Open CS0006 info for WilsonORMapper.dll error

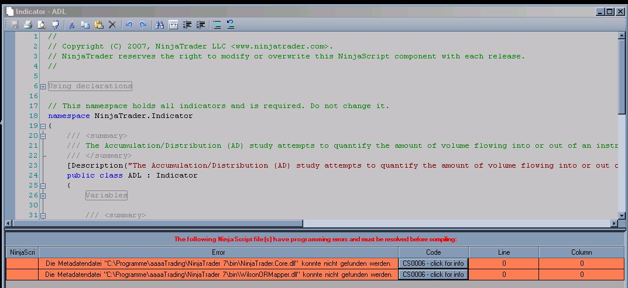[x=433, y=275]
